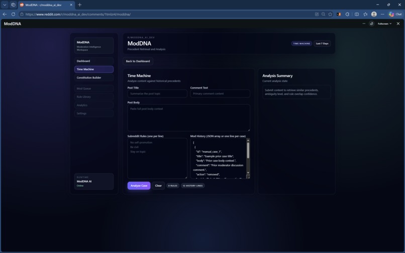Click the Last 7 Days badge
Image resolution: width=405 pixels, height=253 pixels.
point(322,43)
